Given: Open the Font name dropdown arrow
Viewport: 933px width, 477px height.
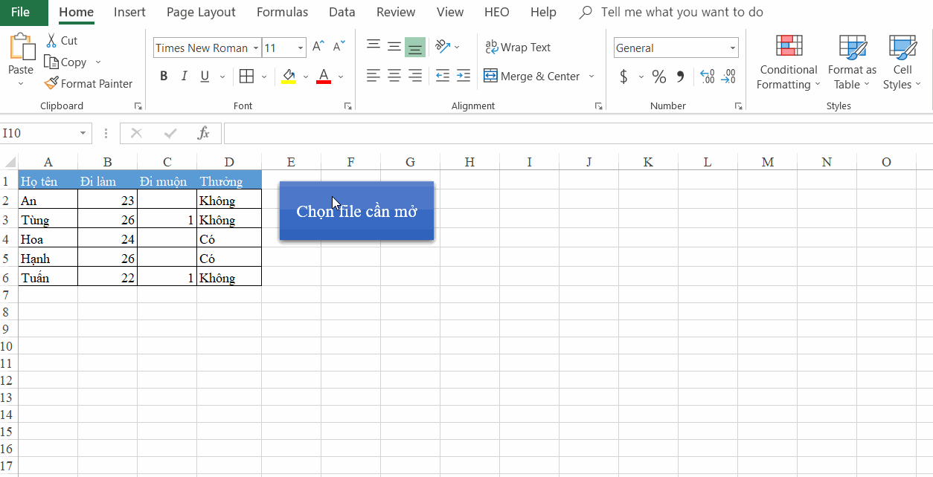Looking at the screenshot, I should 256,48.
